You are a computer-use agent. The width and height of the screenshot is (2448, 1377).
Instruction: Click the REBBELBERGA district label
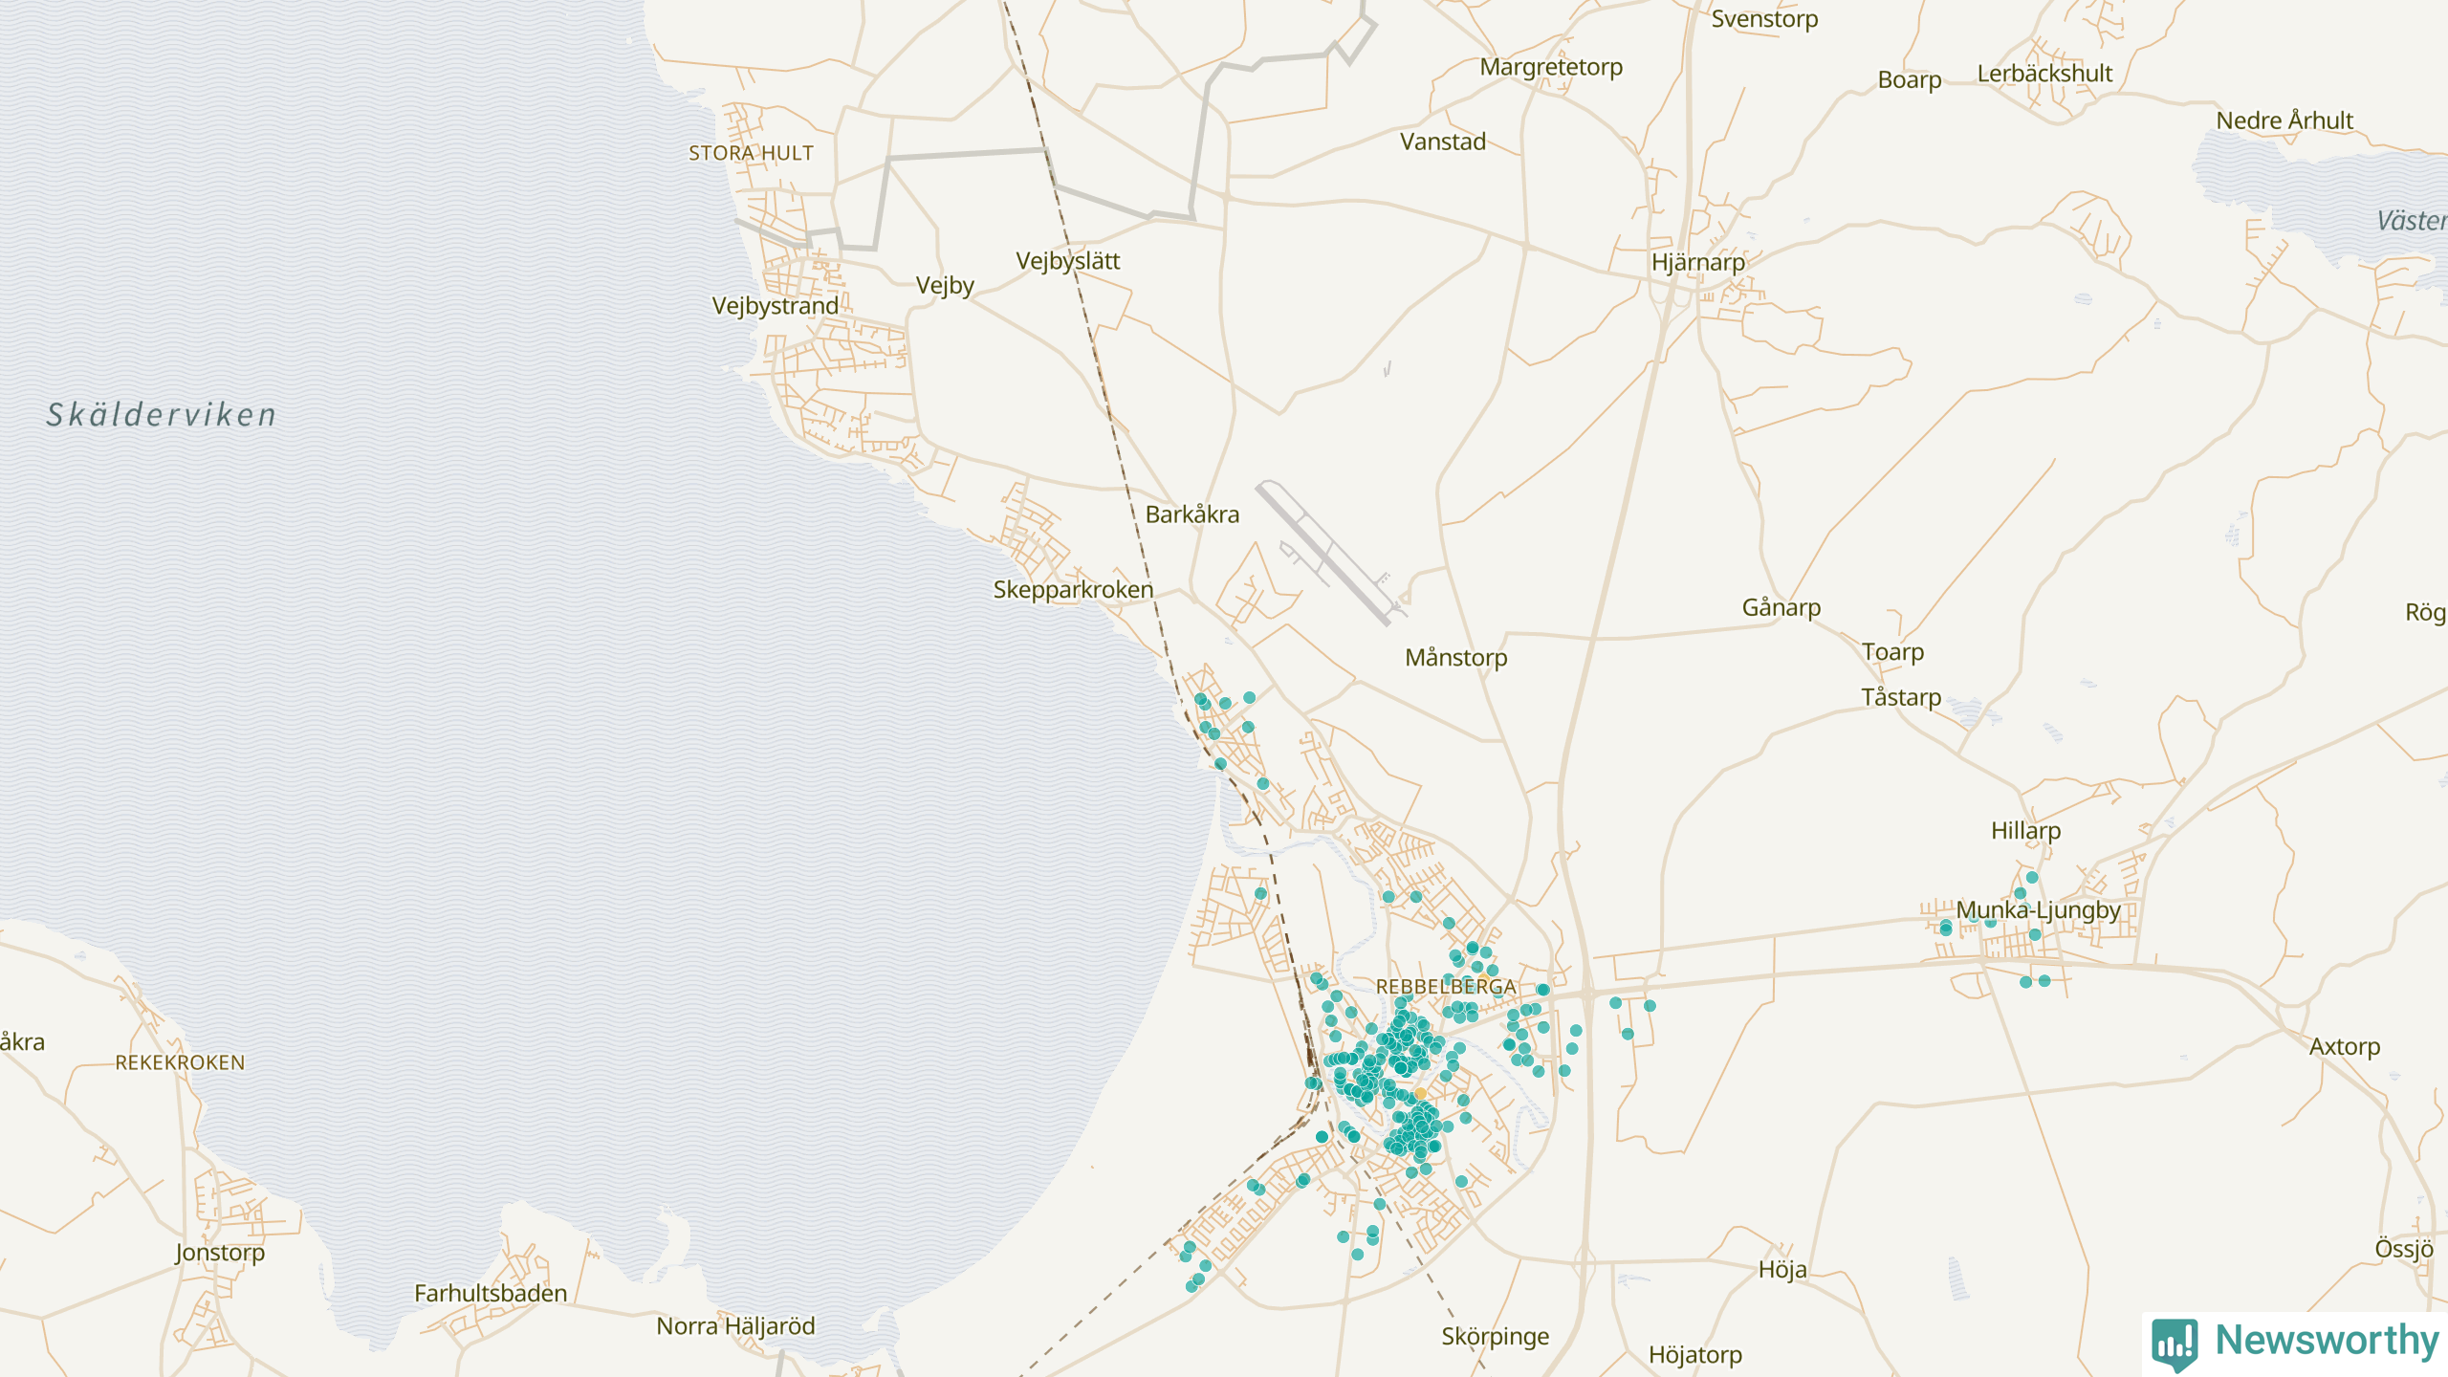pos(1446,987)
